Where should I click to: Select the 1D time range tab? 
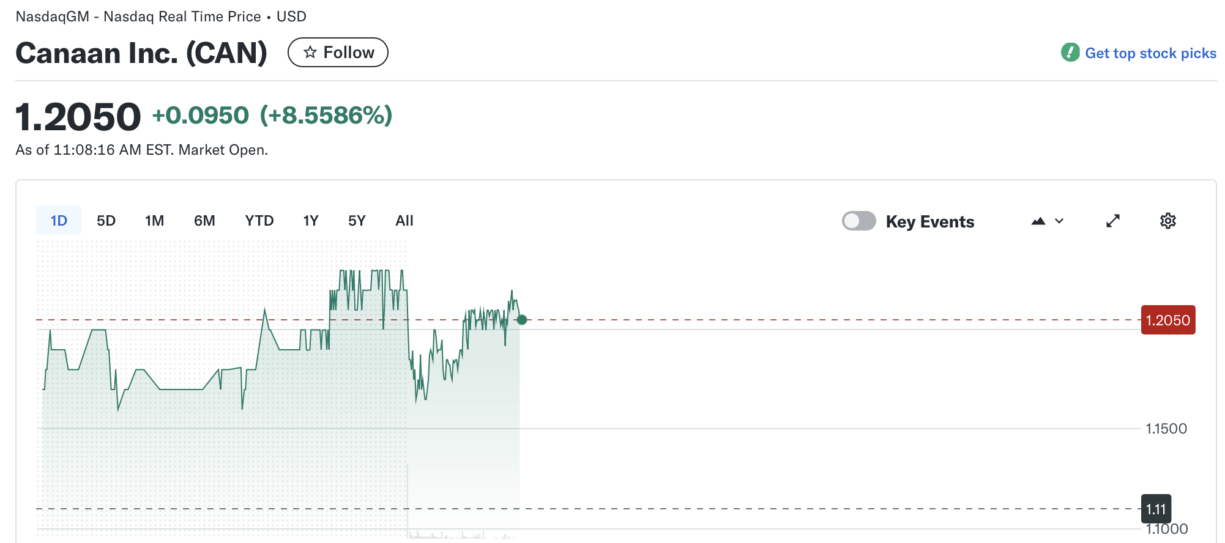click(x=59, y=221)
